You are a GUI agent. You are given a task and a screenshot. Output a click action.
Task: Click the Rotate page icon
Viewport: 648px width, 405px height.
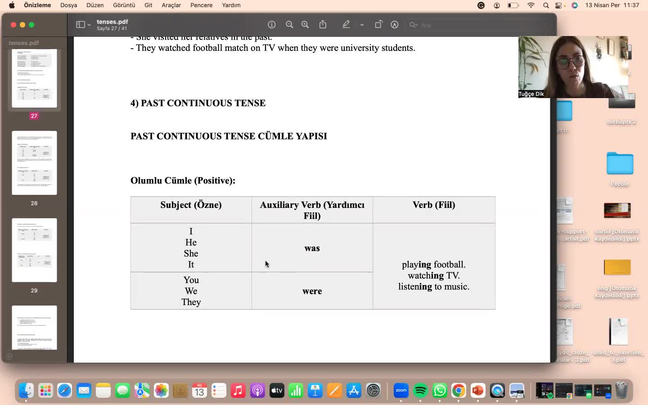(378, 25)
